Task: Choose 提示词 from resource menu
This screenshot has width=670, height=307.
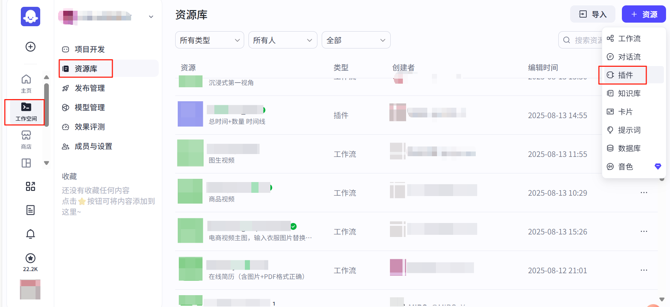Action: pyautogui.click(x=633, y=130)
